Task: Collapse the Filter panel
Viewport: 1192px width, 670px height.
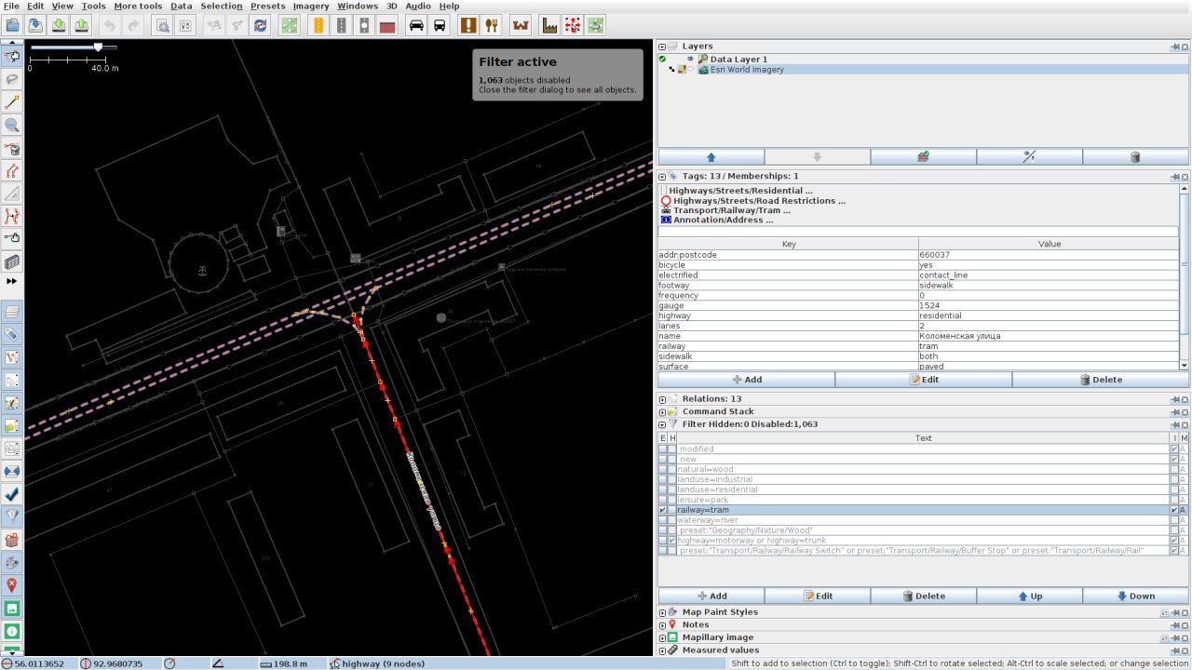Action: click(662, 424)
